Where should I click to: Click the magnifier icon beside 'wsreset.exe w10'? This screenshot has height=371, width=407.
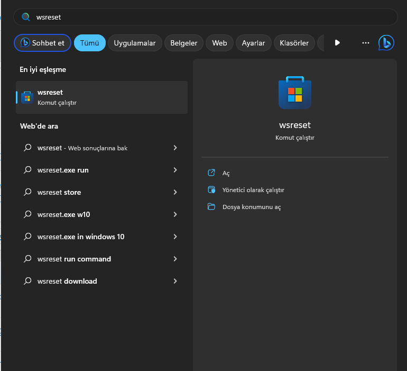click(27, 214)
